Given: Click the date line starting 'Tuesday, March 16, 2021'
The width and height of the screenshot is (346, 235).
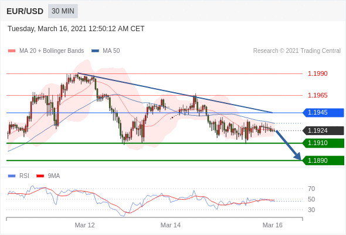Looking at the screenshot, I should pos(76,29).
